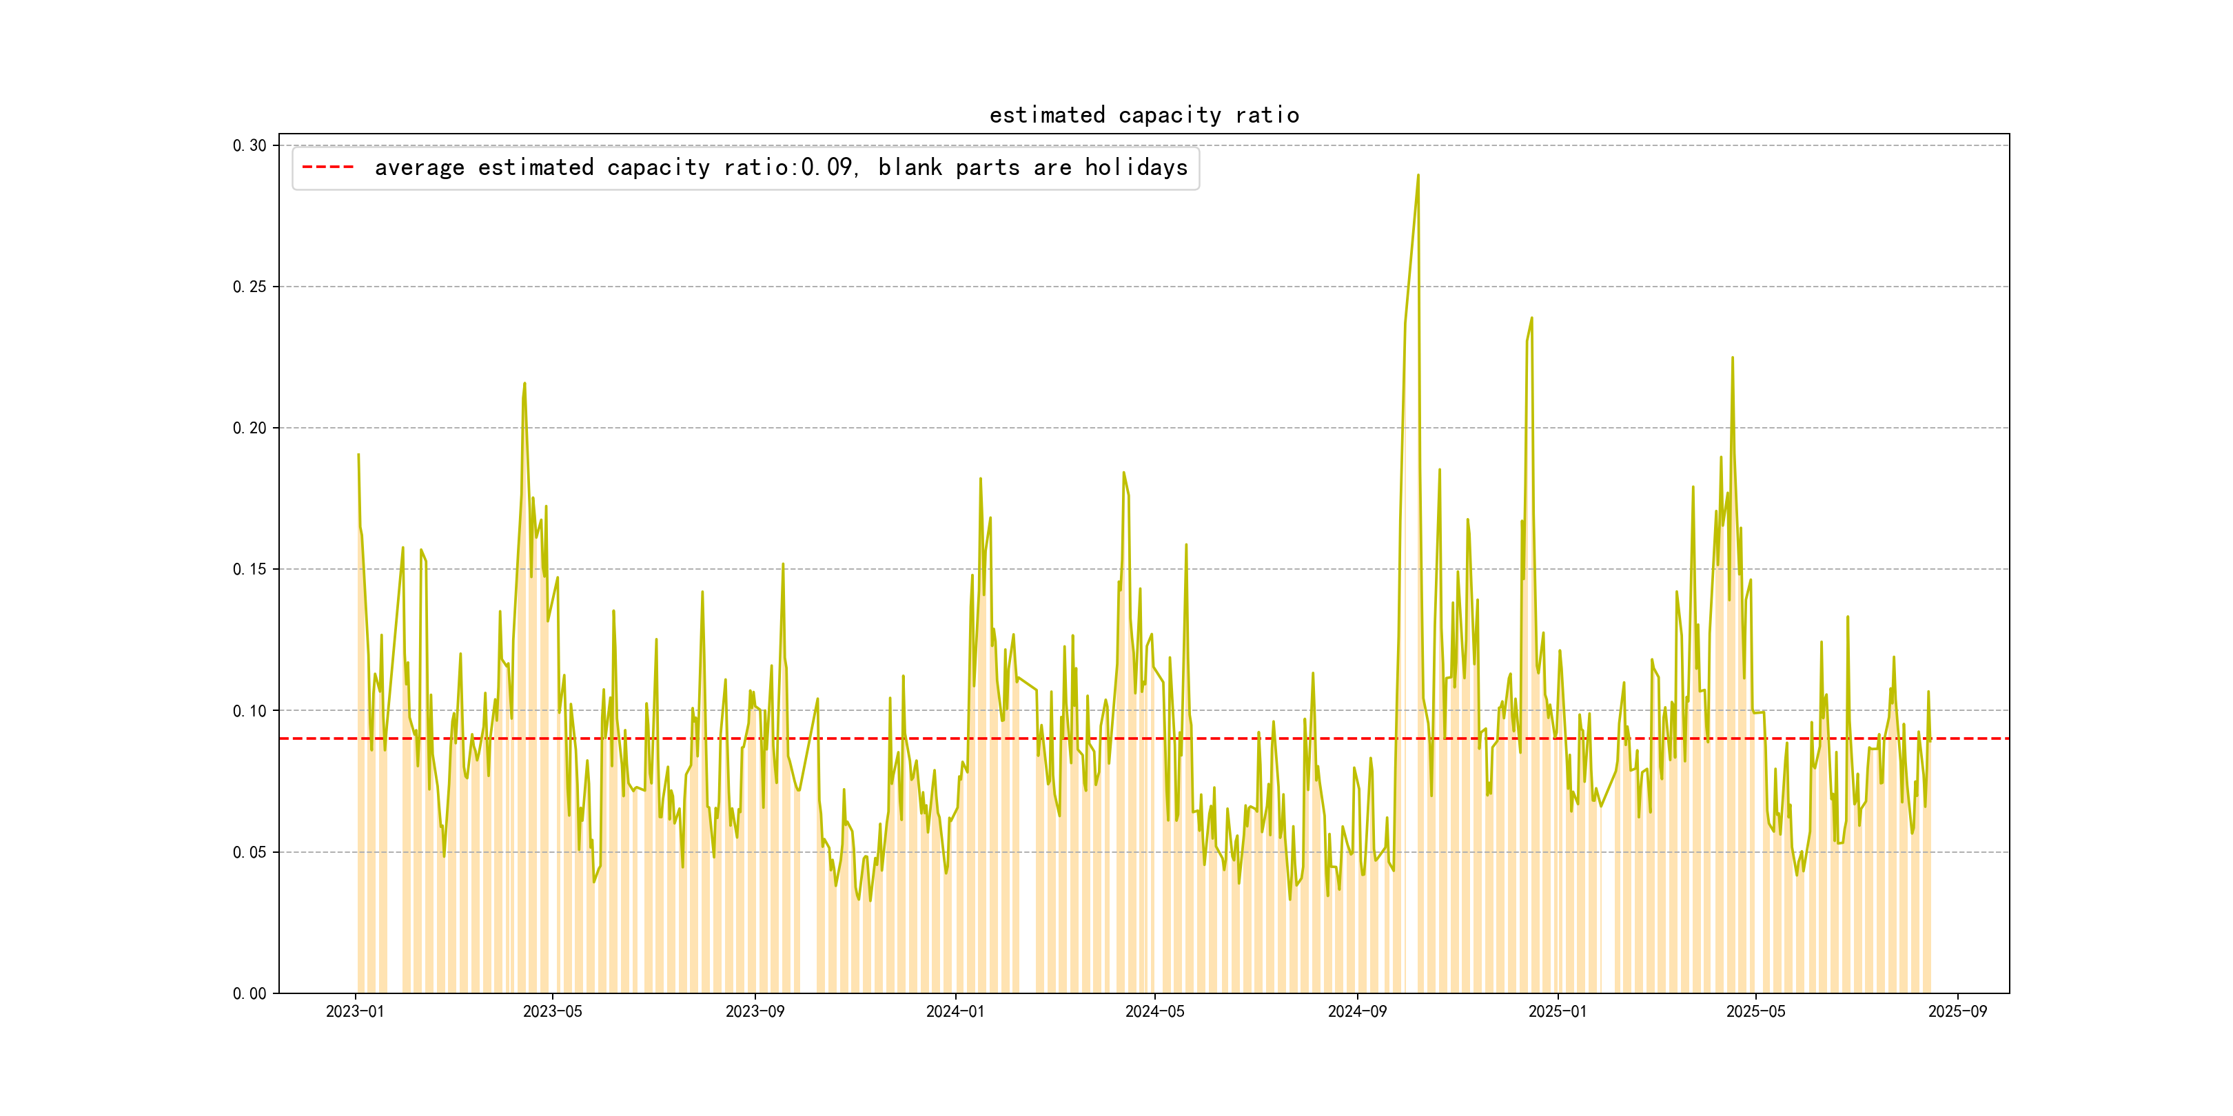2233x1116 pixels.
Task: Click the red dashed line legend sample
Action: click(327, 167)
